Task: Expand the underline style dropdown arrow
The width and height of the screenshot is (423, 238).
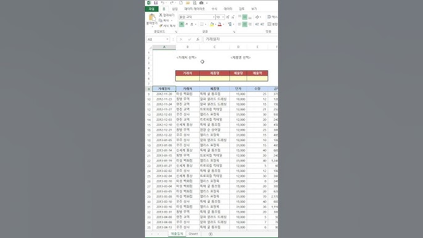Action: [x=195, y=24]
